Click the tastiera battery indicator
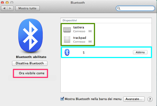This screenshot has height=106, width=157. [90, 31]
